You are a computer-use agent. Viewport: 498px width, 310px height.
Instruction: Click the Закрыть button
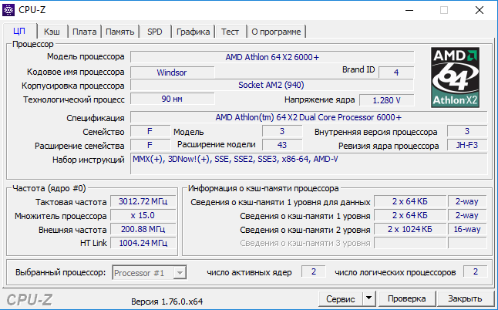[x=465, y=298]
